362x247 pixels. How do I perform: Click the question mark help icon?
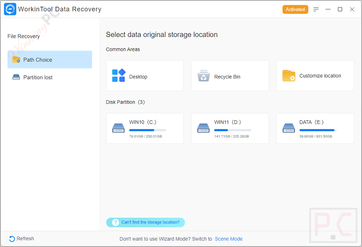coord(116,222)
